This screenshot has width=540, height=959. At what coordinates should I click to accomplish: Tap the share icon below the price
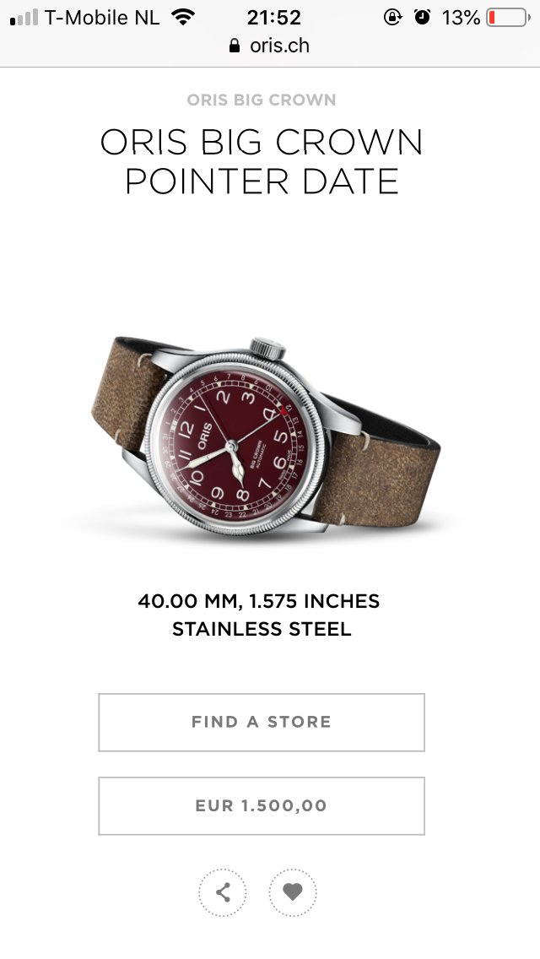[222, 892]
